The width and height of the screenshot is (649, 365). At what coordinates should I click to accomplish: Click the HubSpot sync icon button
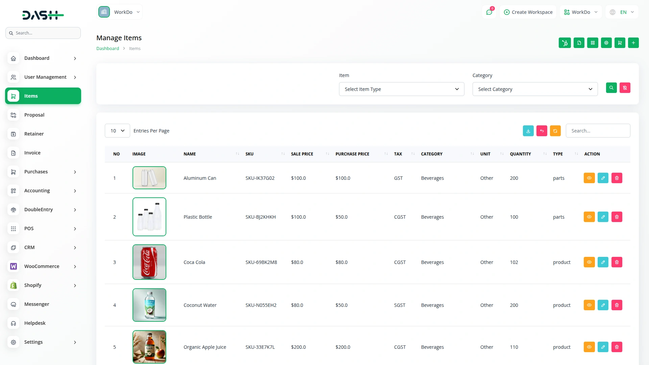point(564,43)
